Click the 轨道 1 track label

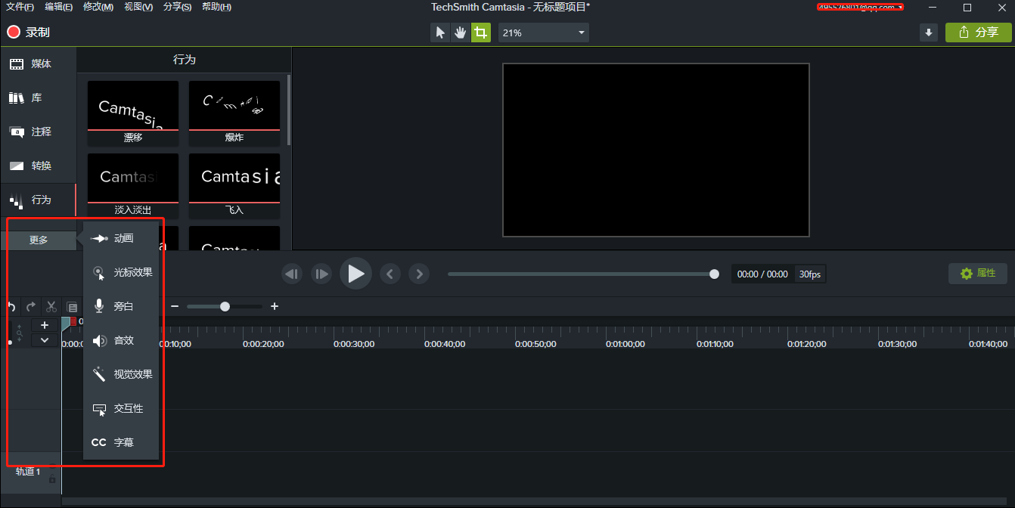28,472
